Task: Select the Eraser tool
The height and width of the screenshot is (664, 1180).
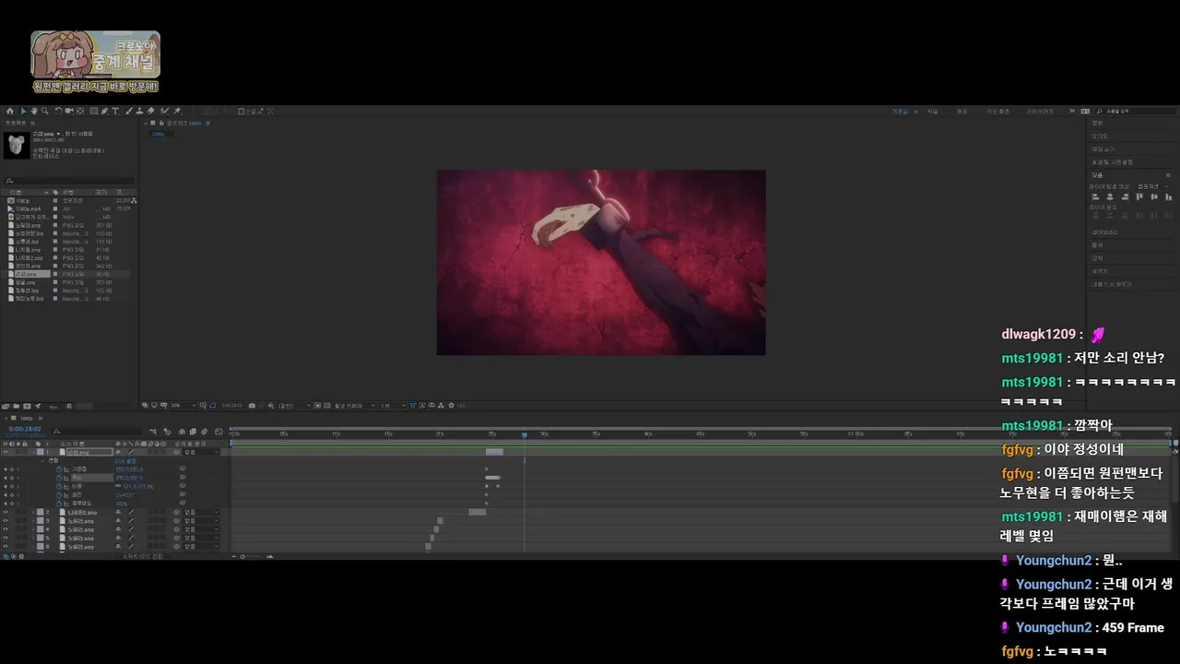Action: (x=150, y=111)
